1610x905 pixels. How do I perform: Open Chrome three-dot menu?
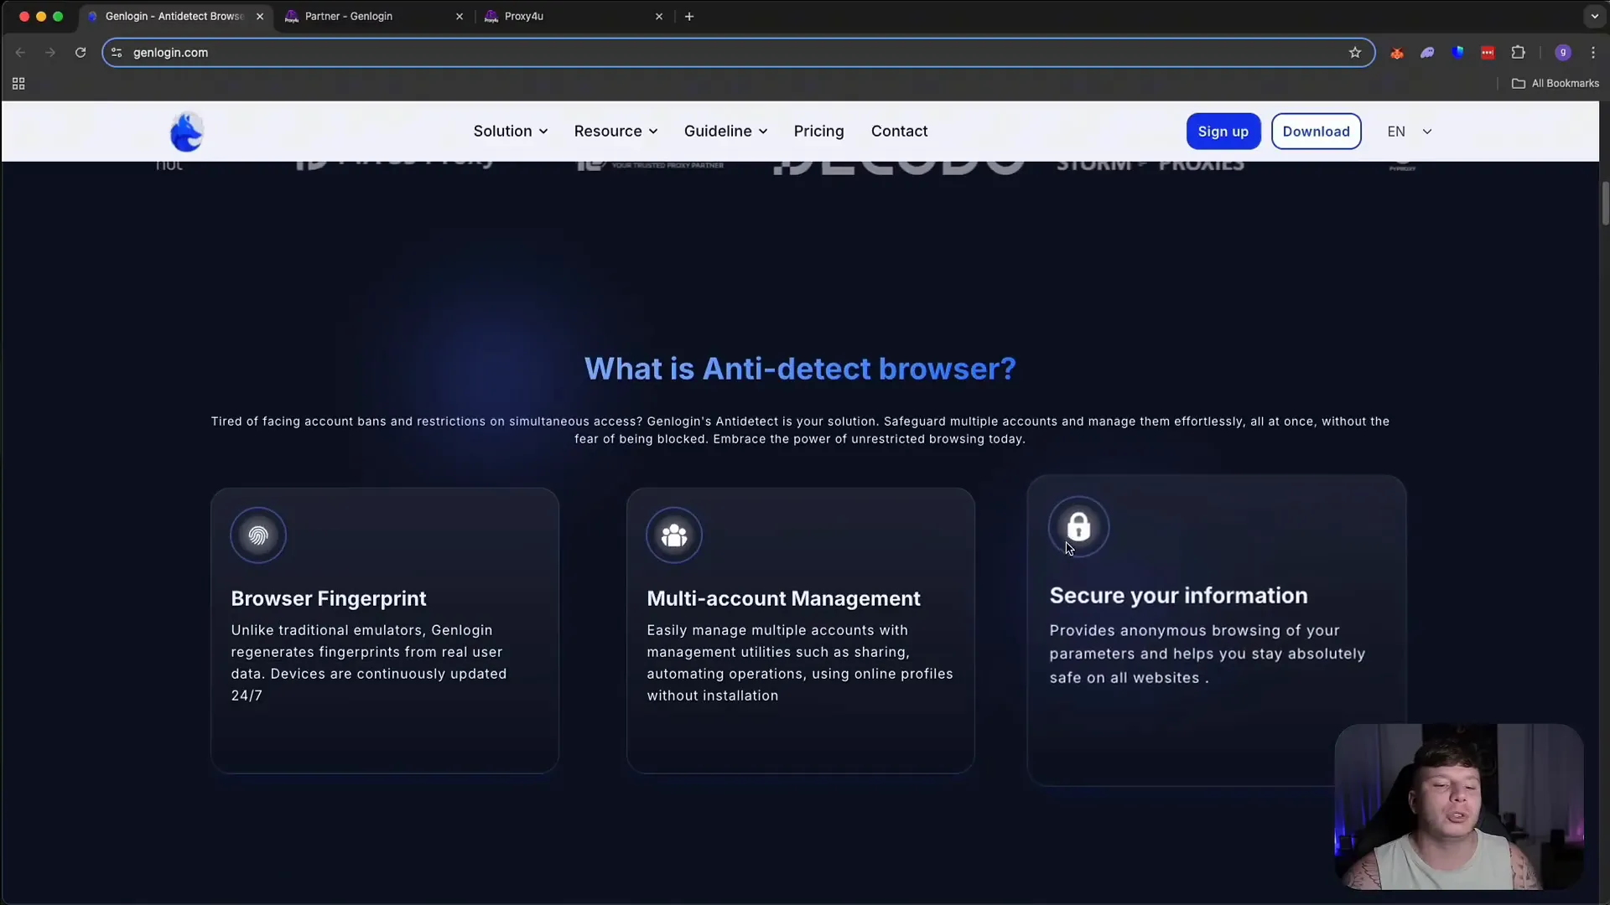[x=1593, y=52]
